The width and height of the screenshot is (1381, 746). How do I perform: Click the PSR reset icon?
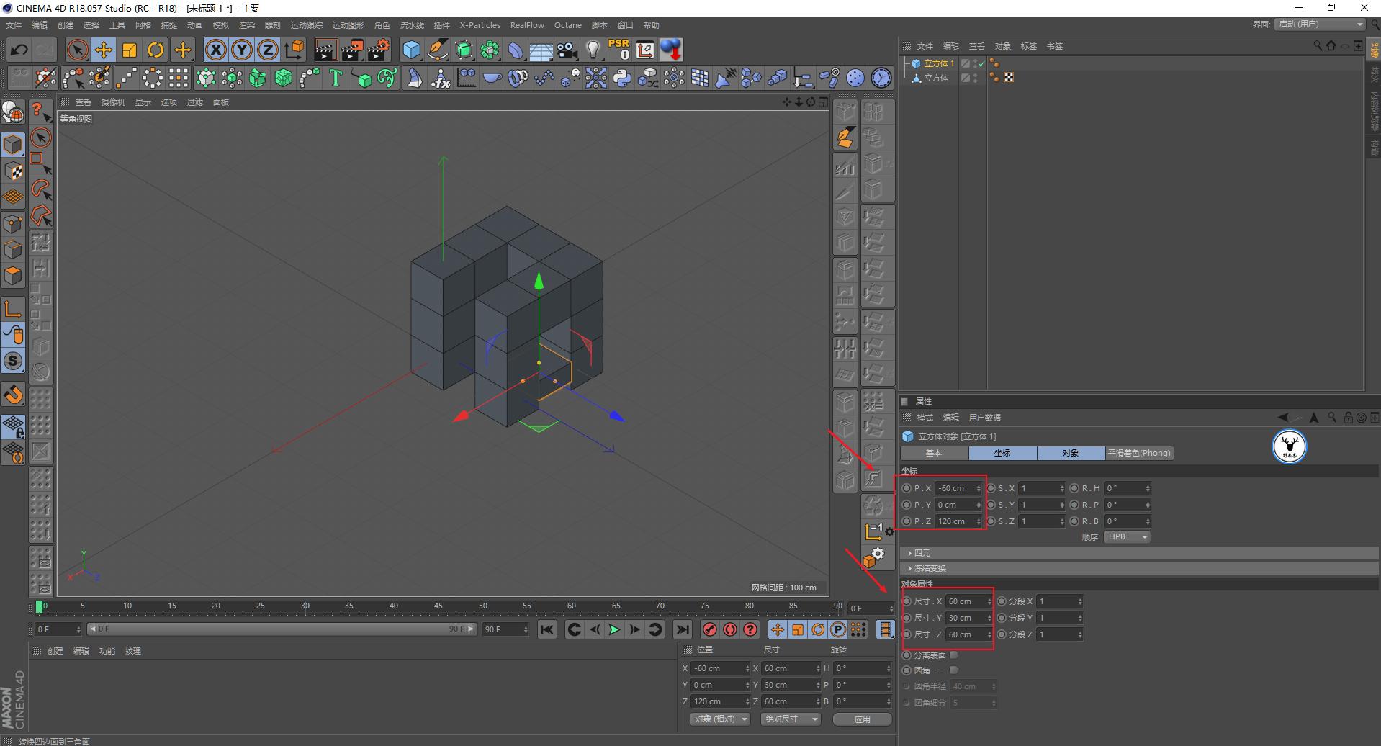coord(618,50)
